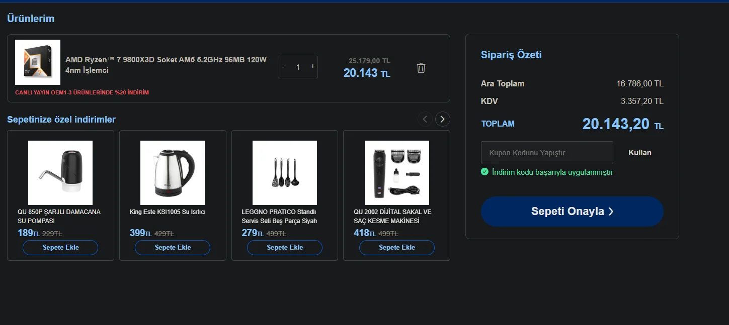This screenshot has width=729, height=325.
Task: Go to previous discount carousel slide
Action: point(425,119)
